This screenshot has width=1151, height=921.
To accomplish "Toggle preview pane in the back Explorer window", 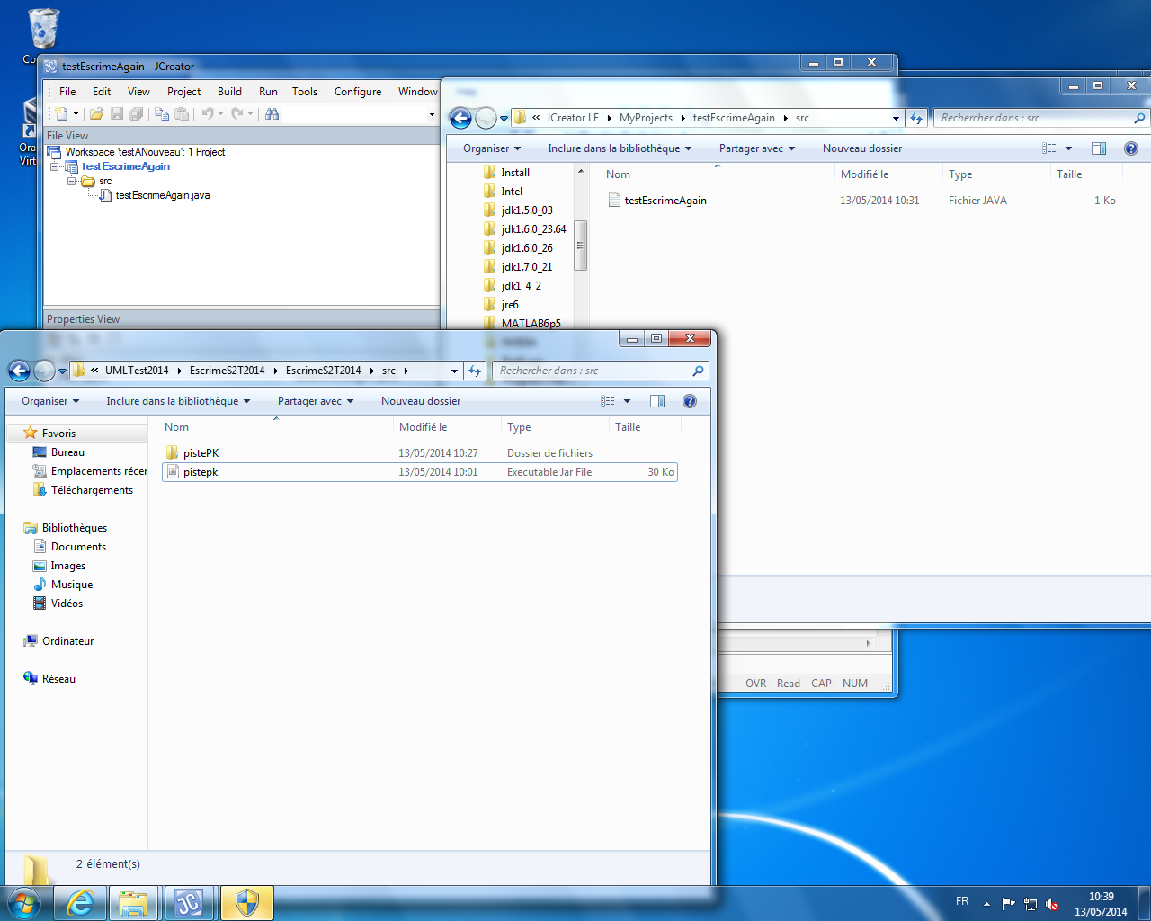I will (1099, 148).
